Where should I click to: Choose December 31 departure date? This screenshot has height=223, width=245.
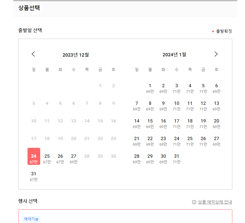coord(34,176)
